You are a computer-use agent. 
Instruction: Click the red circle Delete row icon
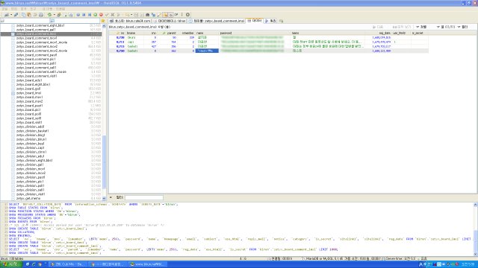[102, 15]
